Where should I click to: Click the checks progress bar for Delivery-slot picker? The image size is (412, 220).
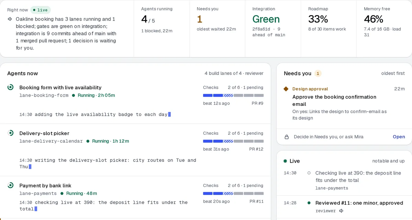point(233,141)
